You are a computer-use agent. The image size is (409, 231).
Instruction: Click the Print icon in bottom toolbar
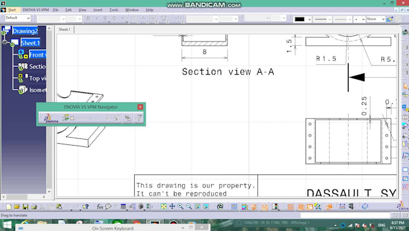(x=34, y=207)
